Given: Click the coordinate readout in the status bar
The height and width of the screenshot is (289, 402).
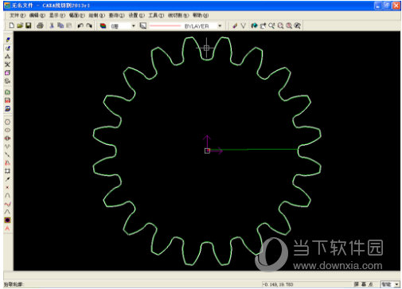Looking at the screenshot, I should pos(278,284).
